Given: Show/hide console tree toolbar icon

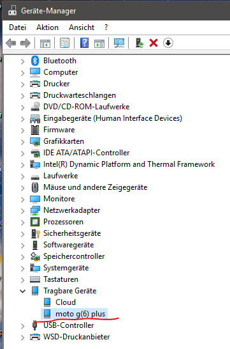Looking at the screenshot, I should (45, 43).
